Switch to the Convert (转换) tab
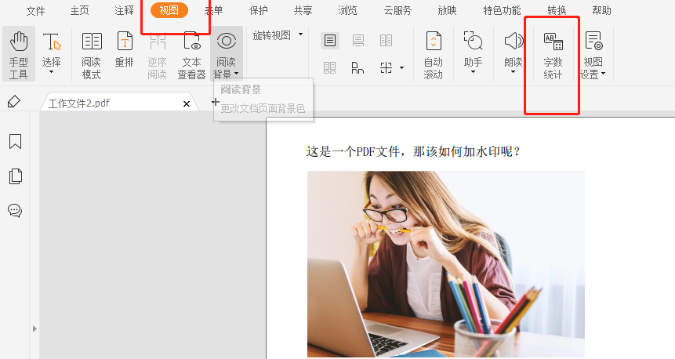 (x=557, y=11)
